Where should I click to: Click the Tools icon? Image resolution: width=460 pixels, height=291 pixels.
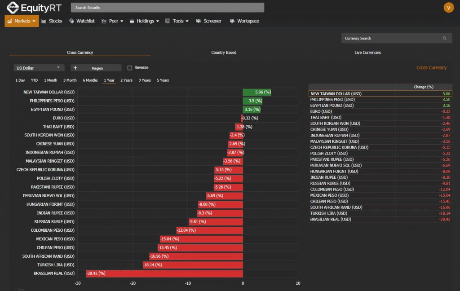point(168,21)
